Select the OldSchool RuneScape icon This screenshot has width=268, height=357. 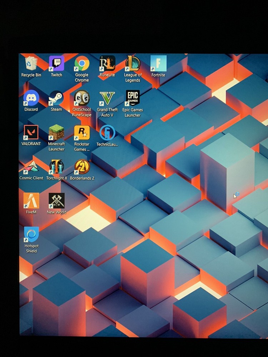[82, 98]
